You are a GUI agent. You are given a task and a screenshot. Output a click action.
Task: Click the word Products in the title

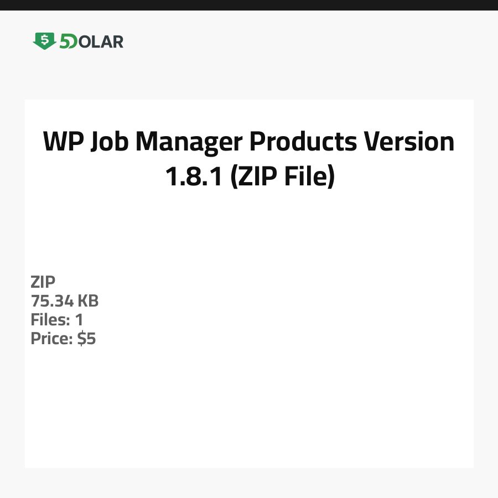click(303, 142)
